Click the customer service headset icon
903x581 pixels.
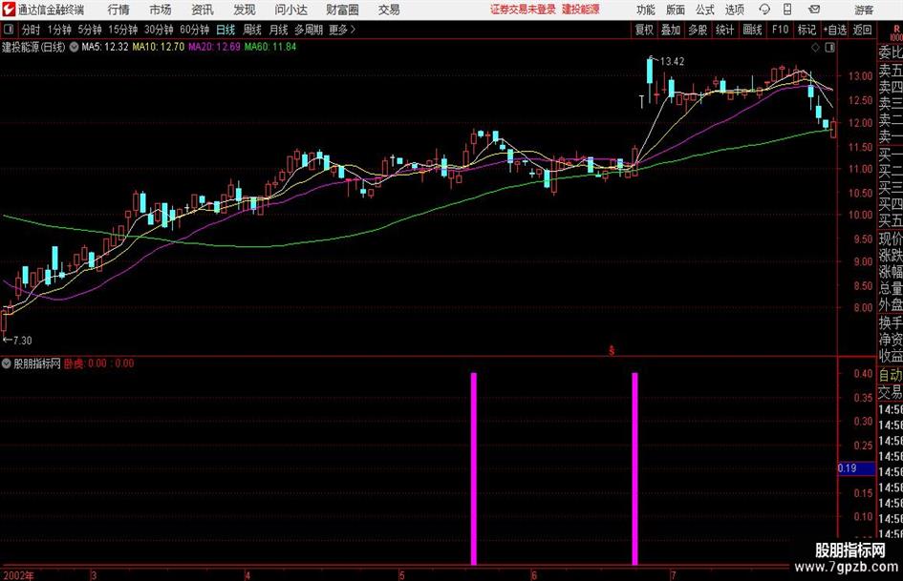tap(764, 10)
